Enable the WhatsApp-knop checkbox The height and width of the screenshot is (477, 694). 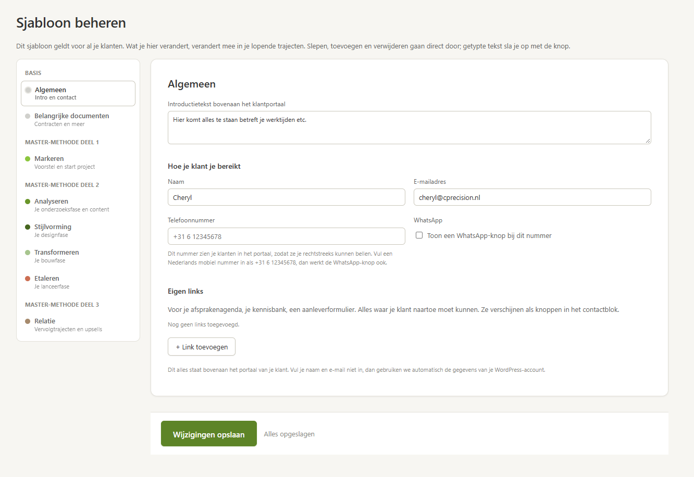tap(419, 235)
